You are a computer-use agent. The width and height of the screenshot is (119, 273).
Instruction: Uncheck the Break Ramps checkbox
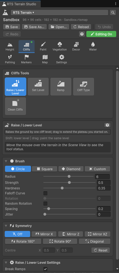[45, 269]
